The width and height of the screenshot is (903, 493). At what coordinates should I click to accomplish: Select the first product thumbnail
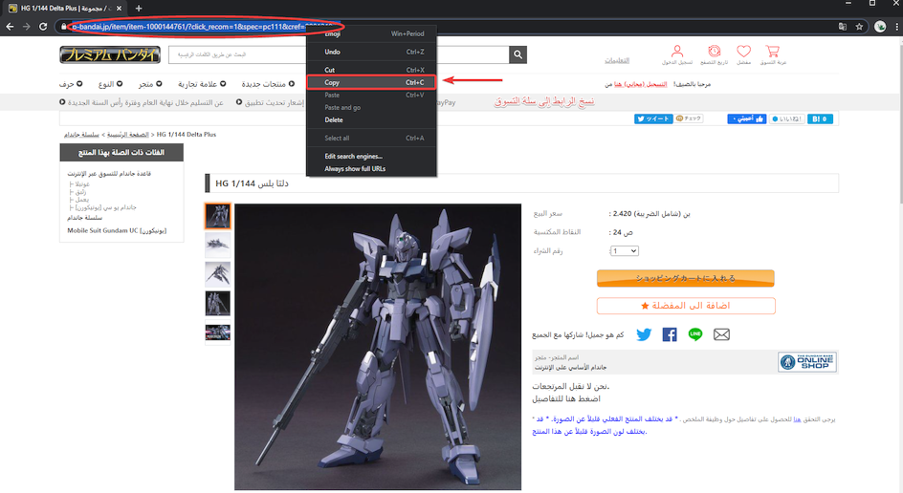click(x=218, y=216)
